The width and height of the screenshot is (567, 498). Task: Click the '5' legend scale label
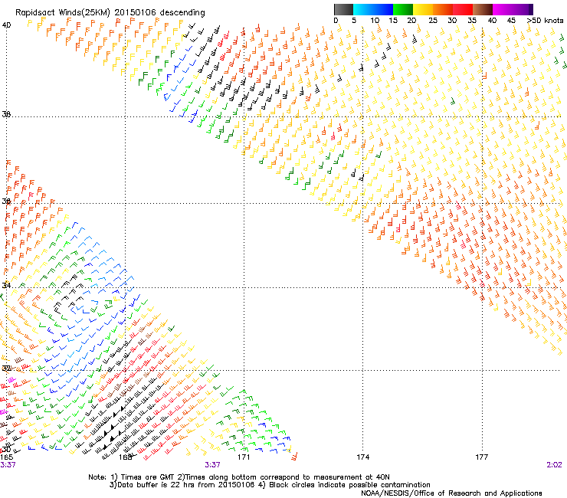[354, 21]
